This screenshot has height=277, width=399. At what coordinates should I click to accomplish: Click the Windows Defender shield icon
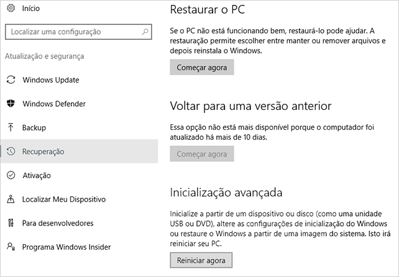[x=11, y=104]
